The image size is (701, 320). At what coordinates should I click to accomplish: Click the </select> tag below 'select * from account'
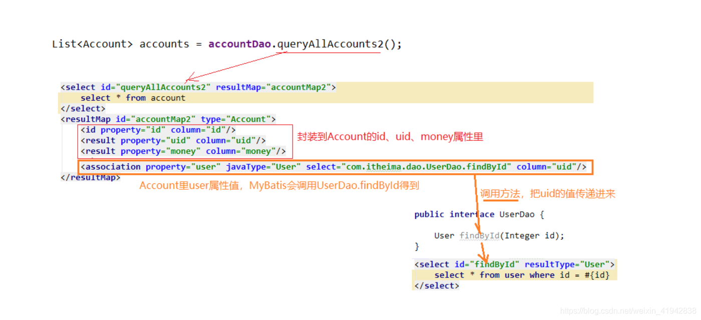pos(83,108)
